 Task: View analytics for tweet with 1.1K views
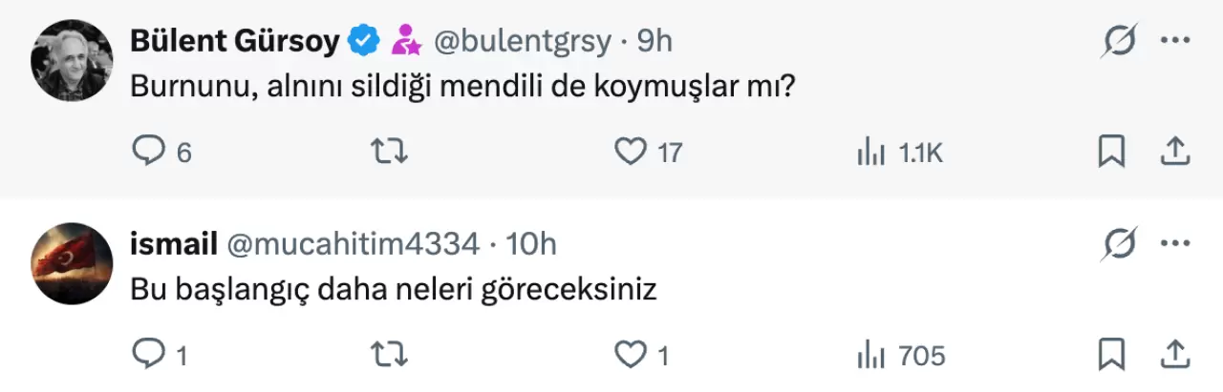868,152
